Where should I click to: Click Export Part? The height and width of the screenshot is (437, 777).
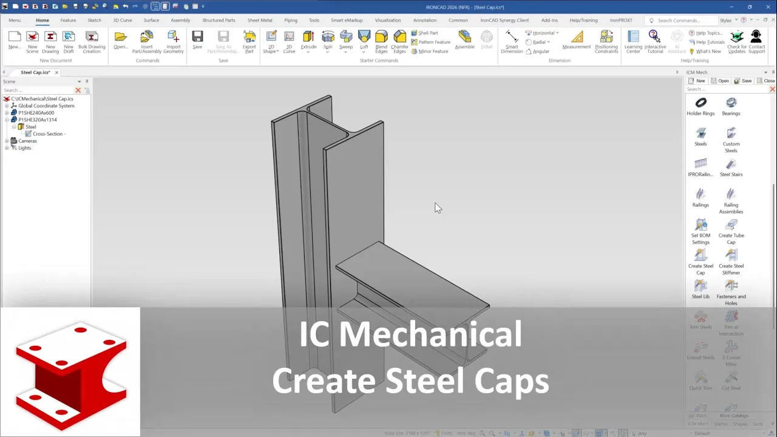tap(249, 41)
